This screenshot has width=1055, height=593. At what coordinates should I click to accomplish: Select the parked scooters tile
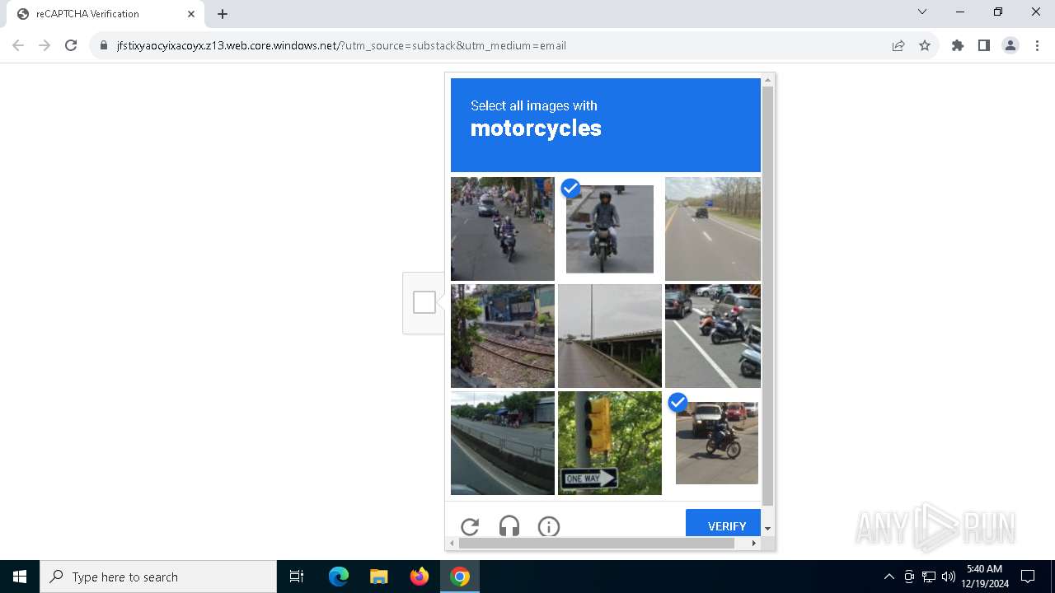pyautogui.click(x=713, y=336)
